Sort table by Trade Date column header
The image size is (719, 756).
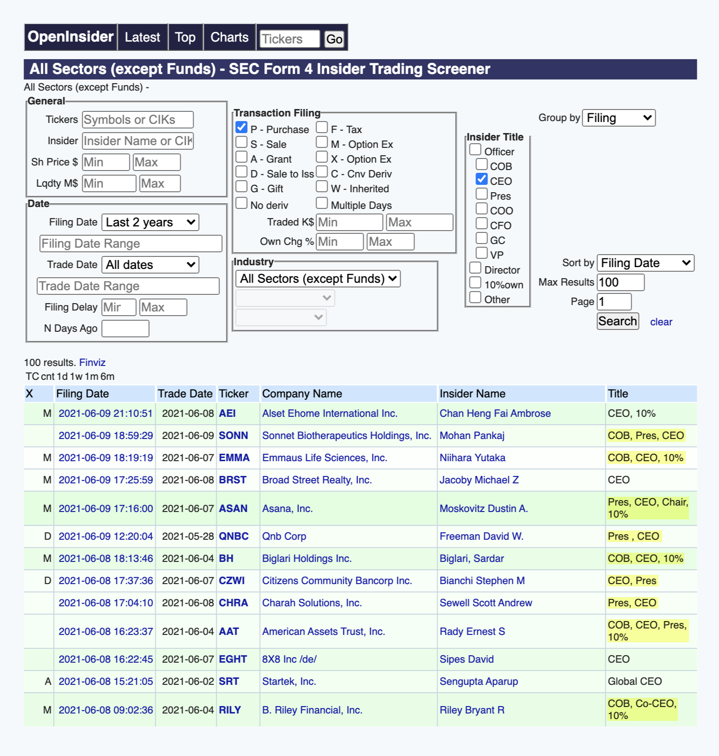click(185, 394)
